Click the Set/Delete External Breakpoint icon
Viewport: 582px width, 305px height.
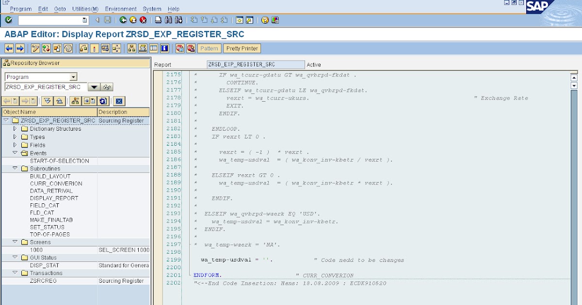tap(191, 48)
